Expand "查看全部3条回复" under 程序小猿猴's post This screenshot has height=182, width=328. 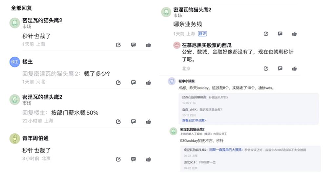[194, 120]
